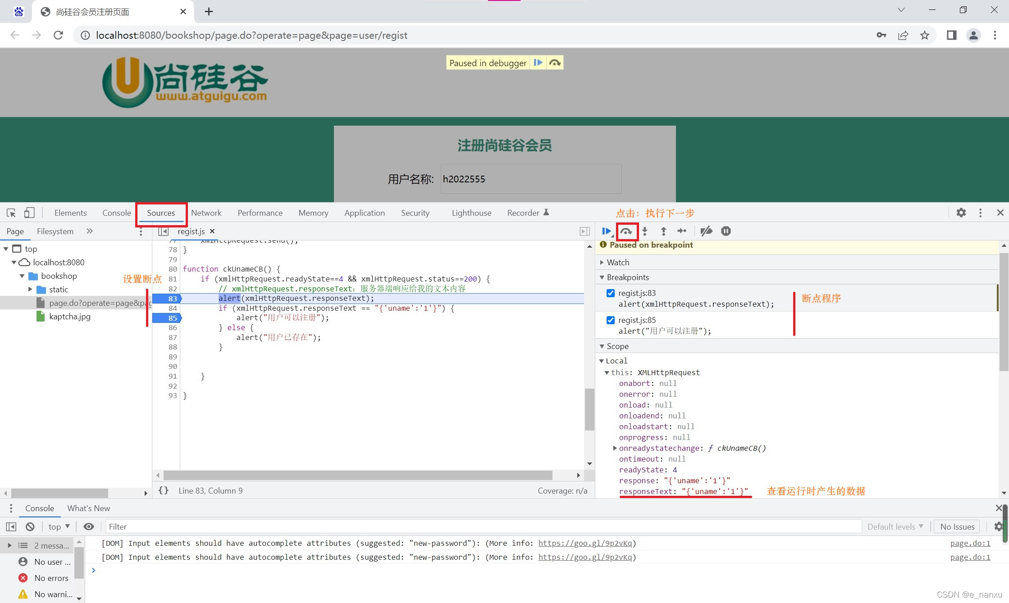Image resolution: width=1009 pixels, height=603 pixels.
Task: Open the goo.gl/9p2vKq link in first message
Action: tap(584, 543)
